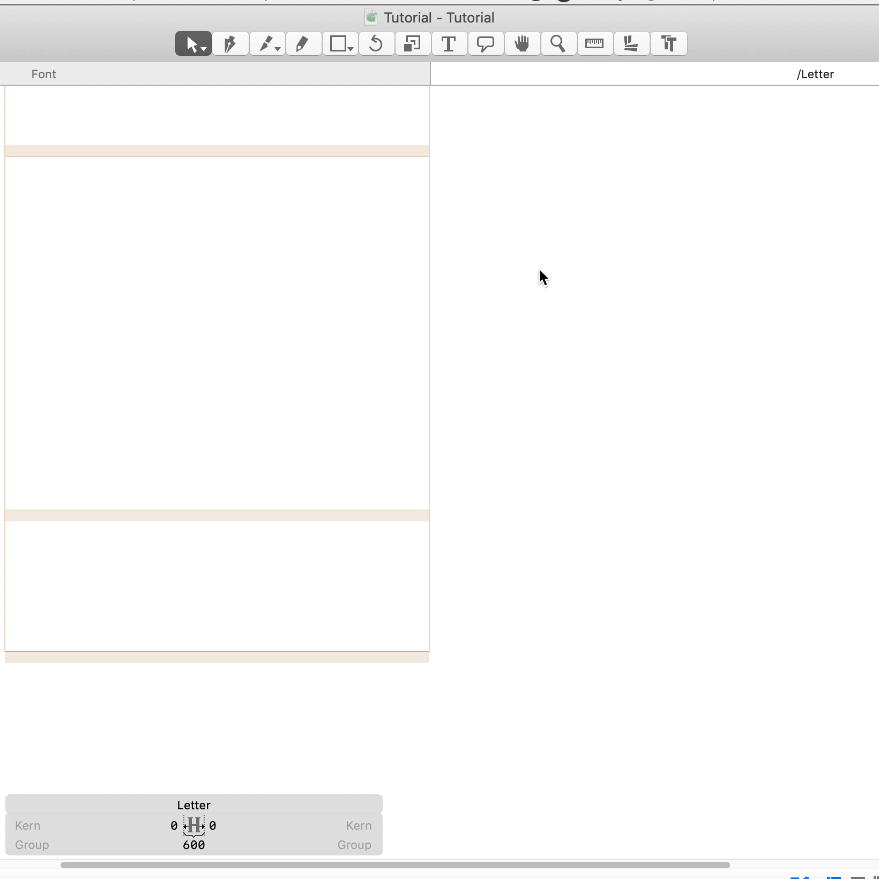The height and width of the screenshot is (879, 879).
Task: Open the Erase tool variant dropdown
Action: (x=278, y=50)
